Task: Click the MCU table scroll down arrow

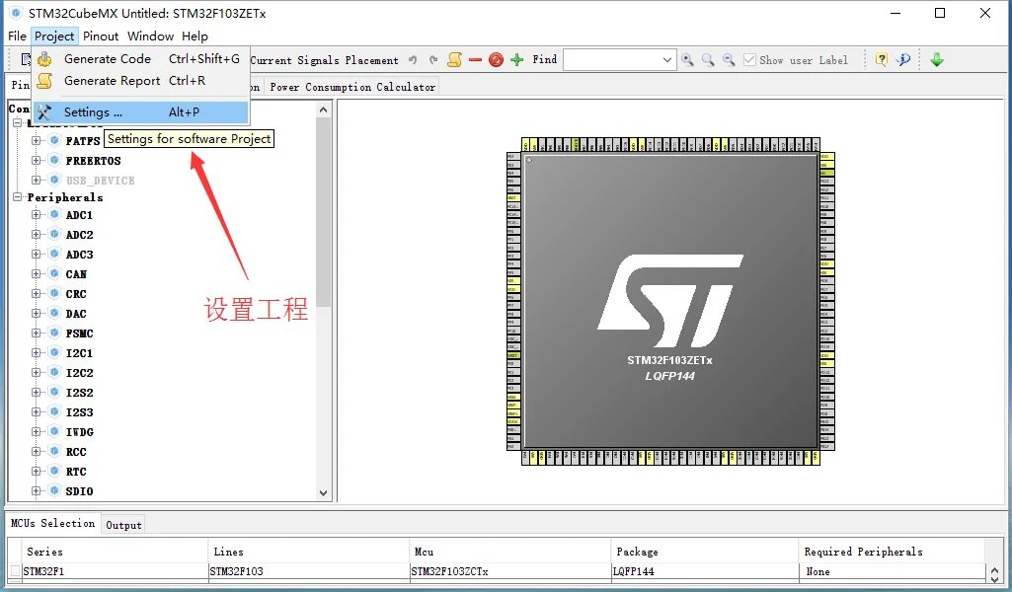Action: [994, 579]
